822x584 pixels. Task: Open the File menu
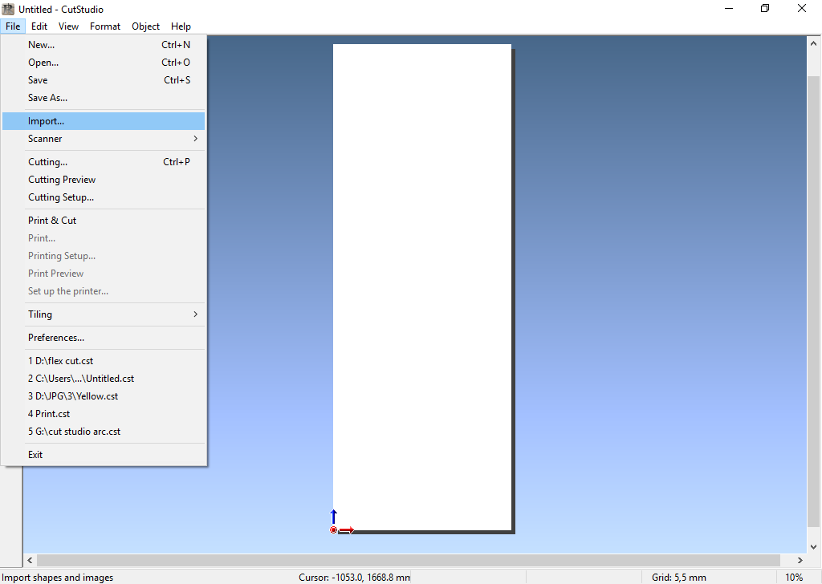13,26
